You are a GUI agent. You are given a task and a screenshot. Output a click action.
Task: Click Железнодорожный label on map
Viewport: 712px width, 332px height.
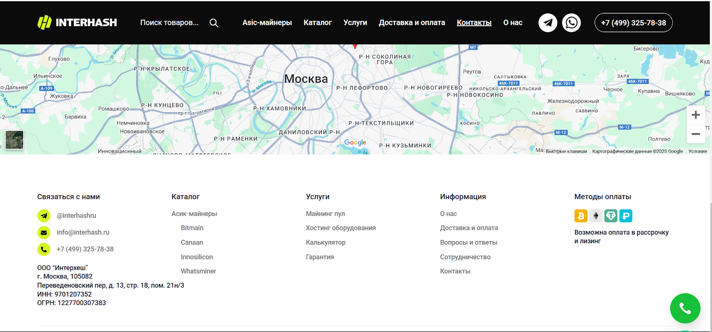pos(573,101)
